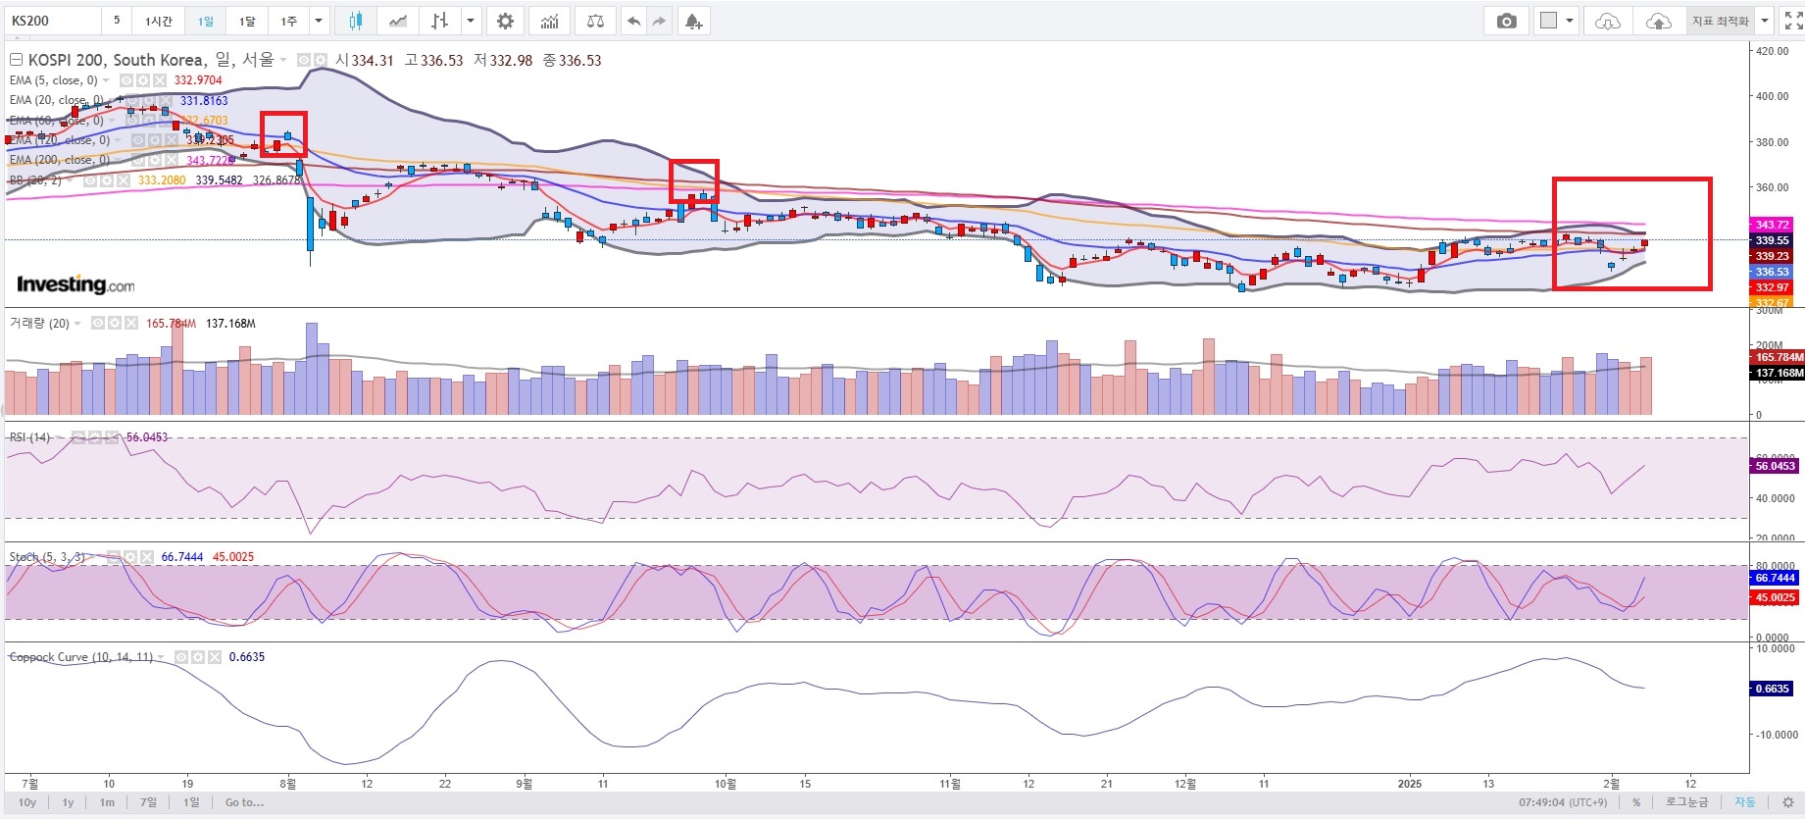Expand the KOSPI 200 title dropdown arrow

coord(283,60)
